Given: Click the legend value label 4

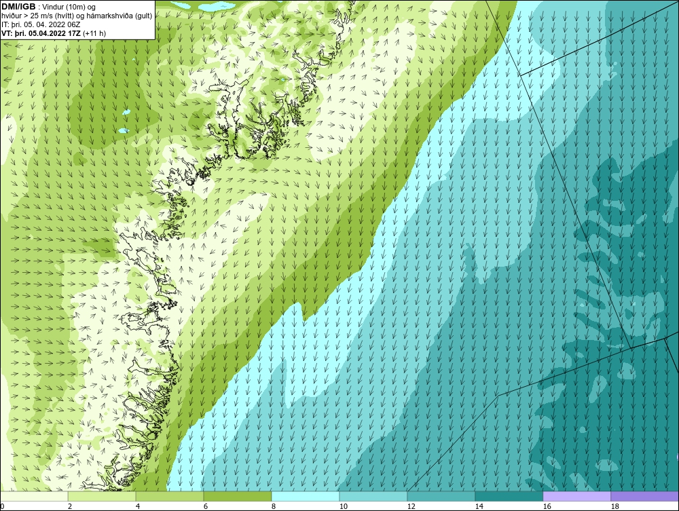Looking at the screenshot, I should tap(138, 506).
